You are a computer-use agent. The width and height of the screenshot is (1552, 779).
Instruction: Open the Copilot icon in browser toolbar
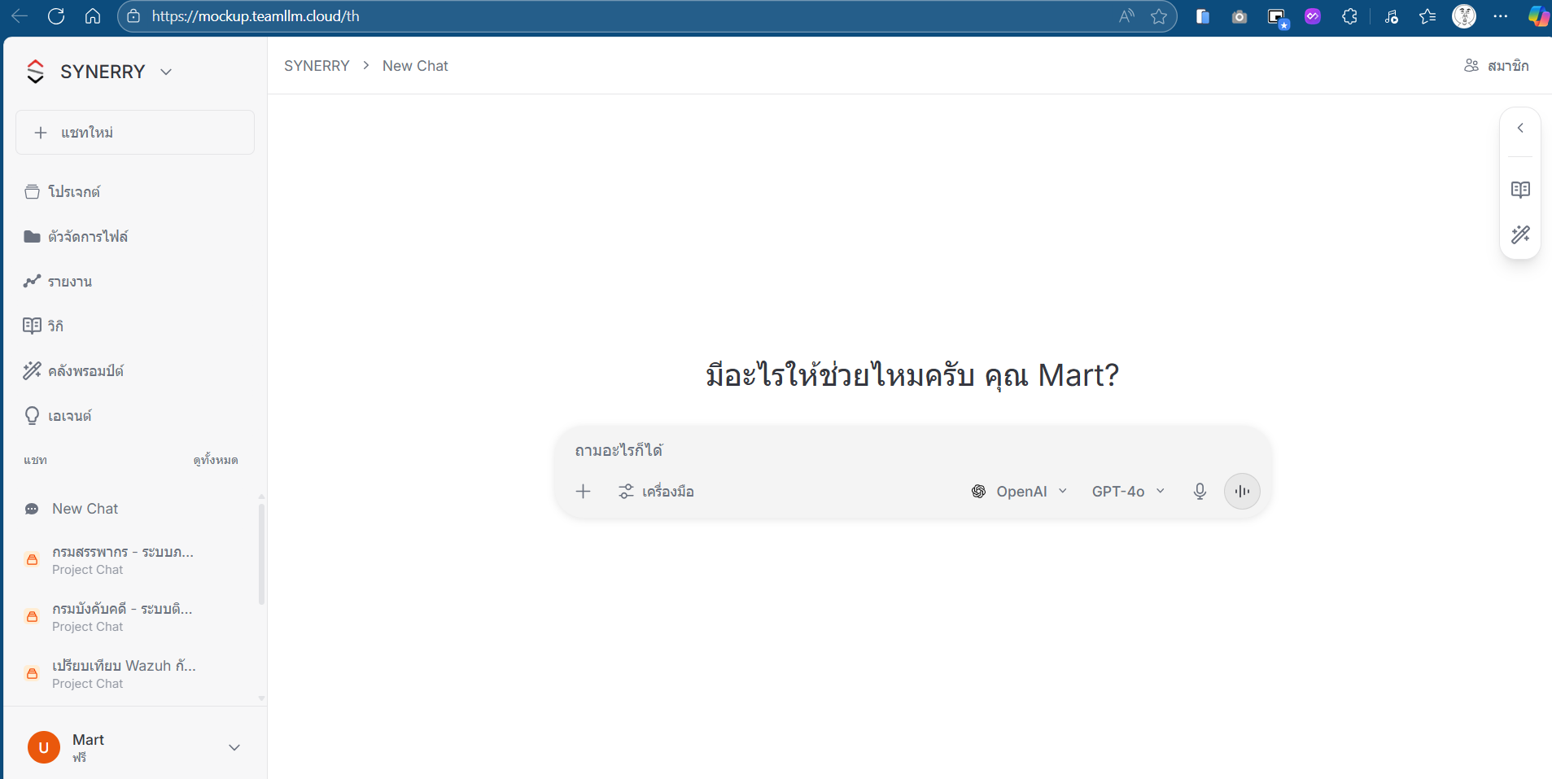pos(1538,16)
